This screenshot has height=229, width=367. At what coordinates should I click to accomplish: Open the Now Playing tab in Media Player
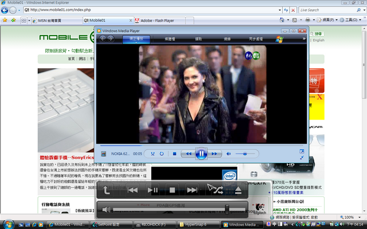[x=136, y=39]
